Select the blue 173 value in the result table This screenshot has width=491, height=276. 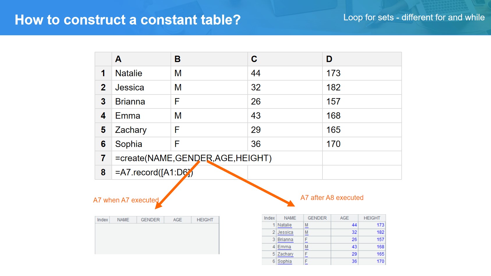380,225
